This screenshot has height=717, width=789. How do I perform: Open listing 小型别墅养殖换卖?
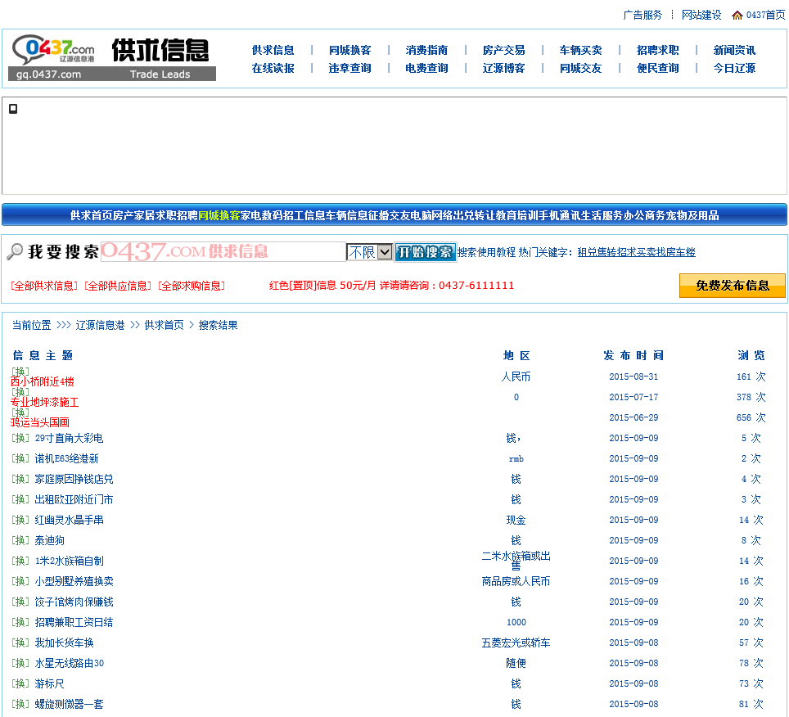pyautogui.click(x=74, y=582)
